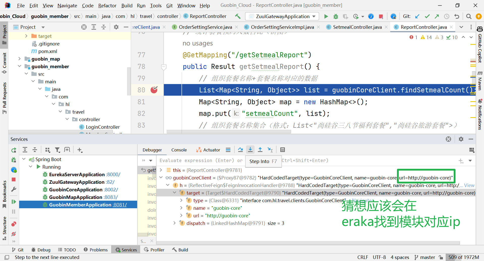Open the Refactor menu

coord(107,6)
